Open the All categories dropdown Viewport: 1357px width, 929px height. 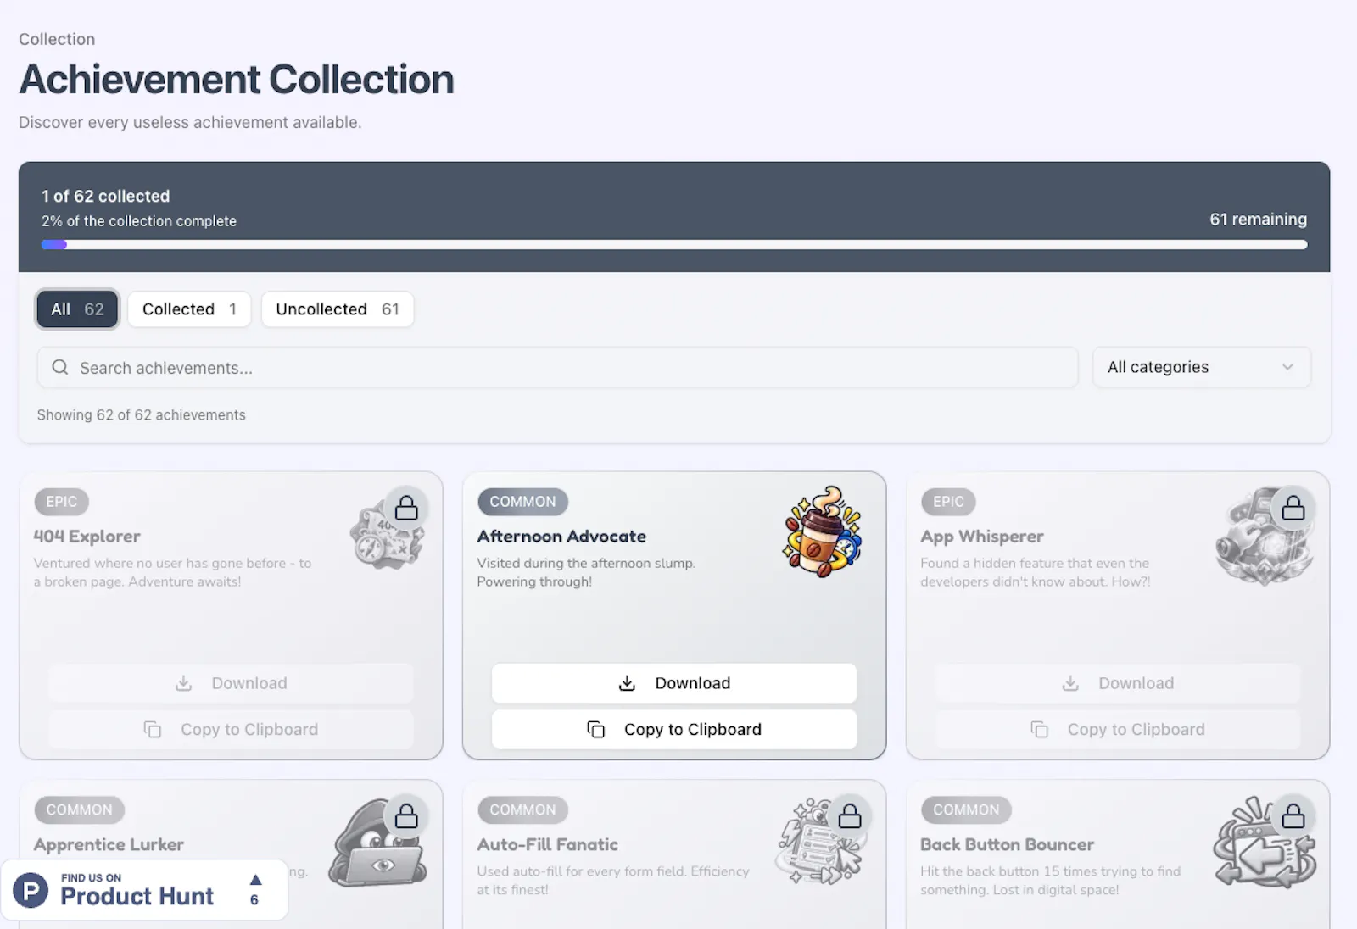[x=1202, y=367]
